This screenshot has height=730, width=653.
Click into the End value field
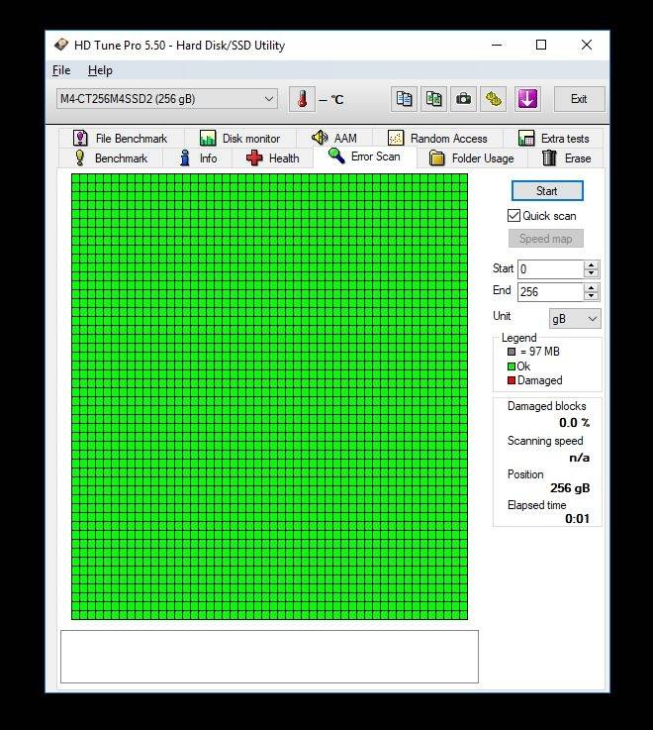point(550,292)
